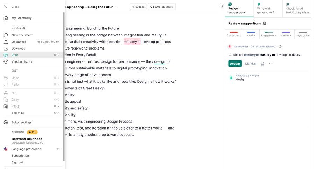The width and height of the screenshot is (315, 169).
Task: Accept the spelling correction
Action: (235, 64)
